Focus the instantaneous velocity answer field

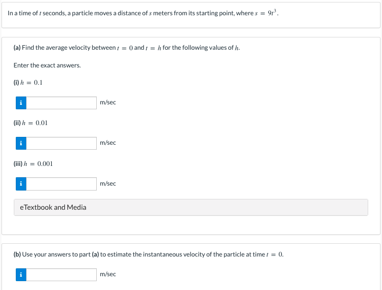pyautogui.click(x=61, y=275)
